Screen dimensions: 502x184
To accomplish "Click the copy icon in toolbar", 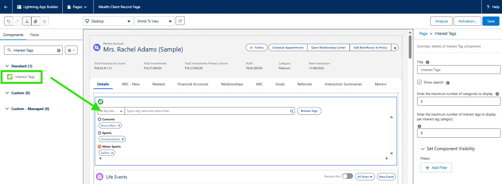I will 36,21.
